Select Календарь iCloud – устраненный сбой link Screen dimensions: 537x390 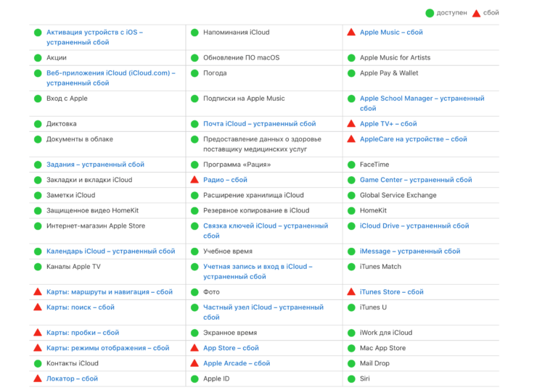(111, 252)
